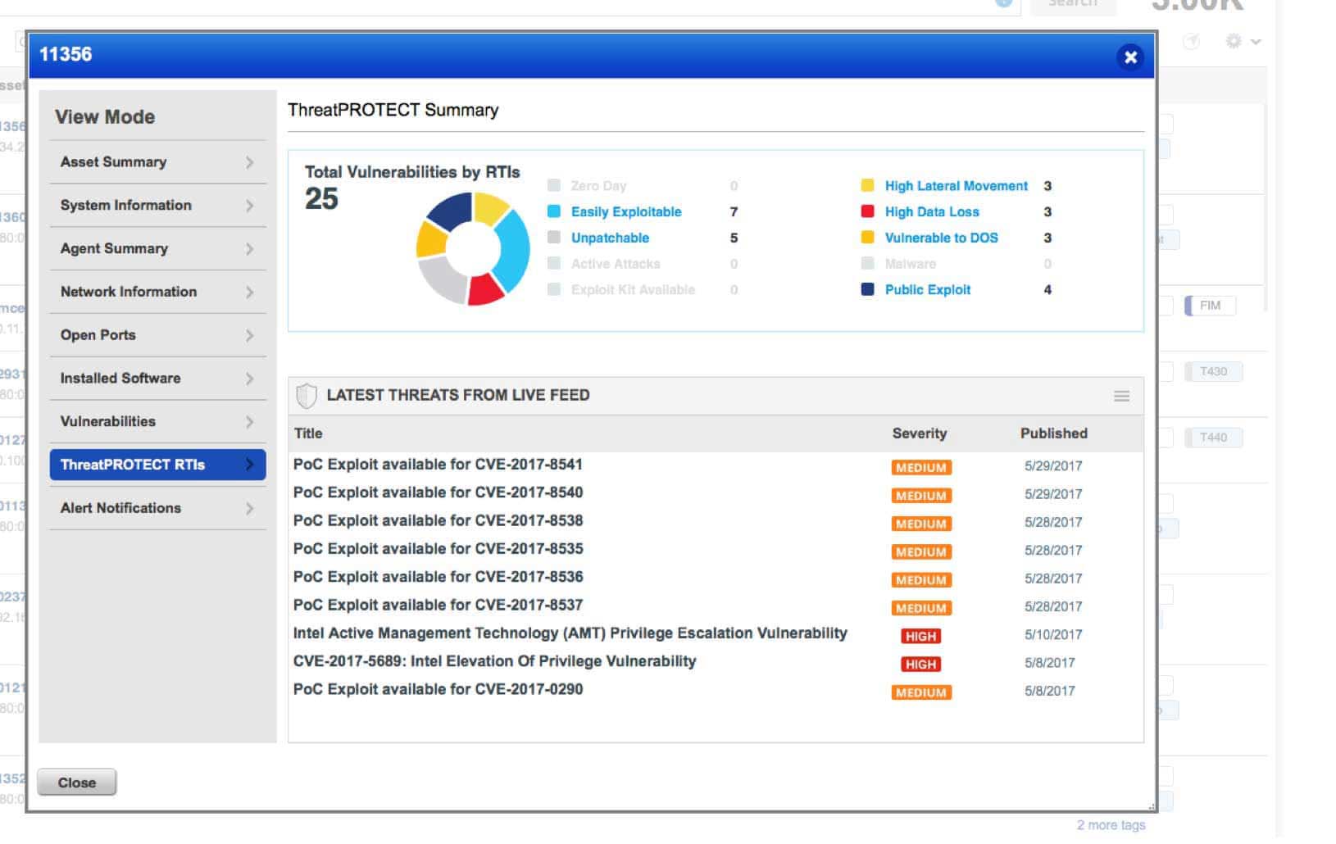Expand the Open Ports chevron arrow

coord(250,336)
